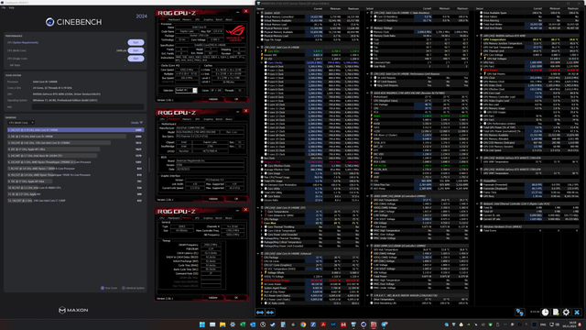Expand Core Clocks row in HWiNFO
The height and width of the screenshot is (330, 586).
(x=262, y=62)
